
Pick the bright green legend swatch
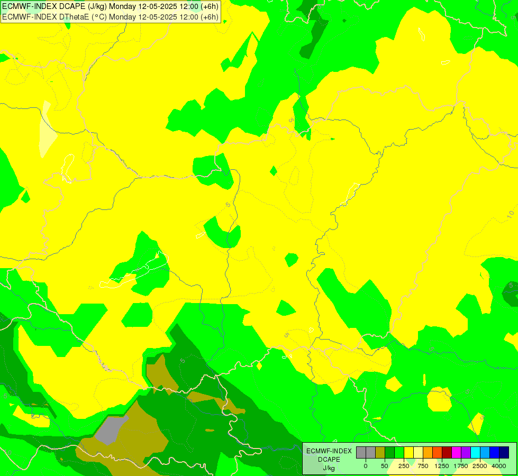(x=399, y=453)
